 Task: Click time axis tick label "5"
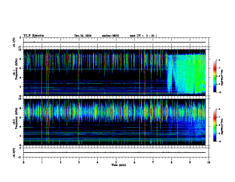pos(116,162)
